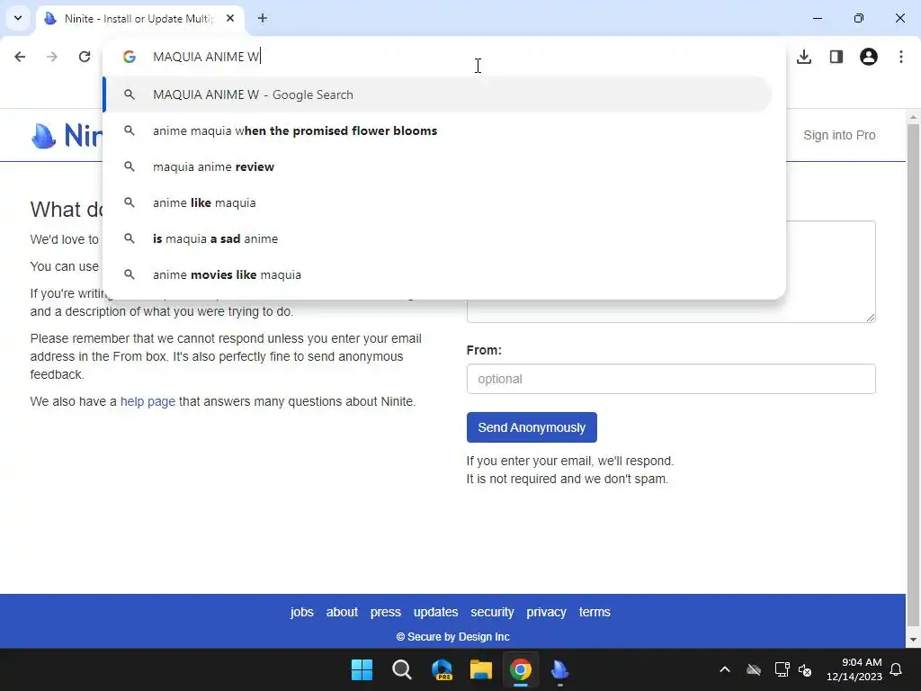Click the muted volume tray icon
This screenshot has height=691, width=921.
coord(805,669)
